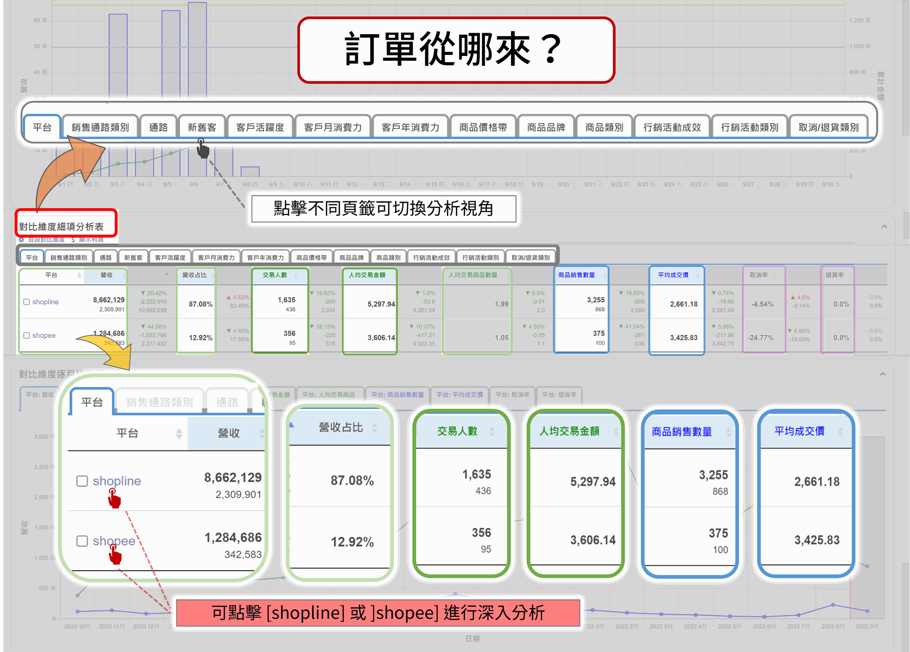This screenshot has width=910, height=652.
Task: Select 通路 in the compact tab row above the table
Action: 106,257
